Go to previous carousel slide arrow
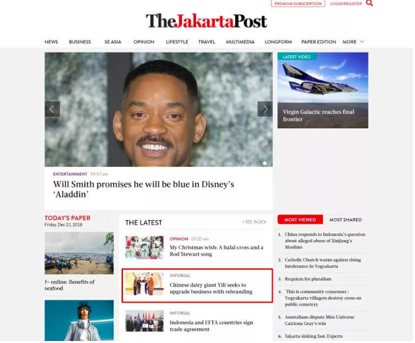The height and width of the screenshot is (343, 415). (52, 109)
